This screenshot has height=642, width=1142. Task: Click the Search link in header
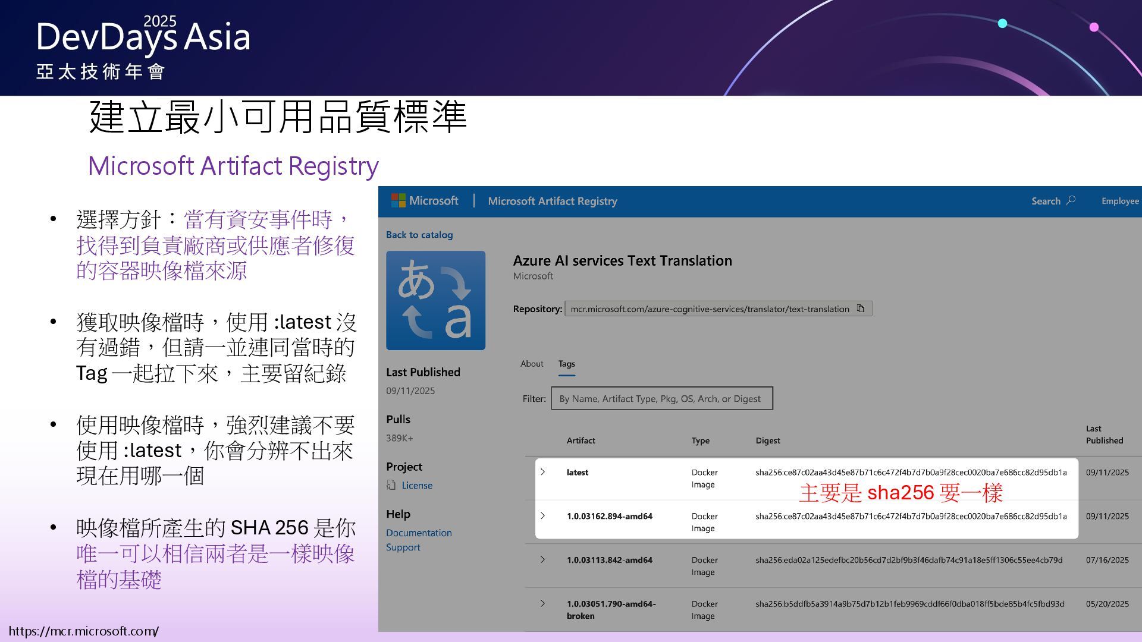pos(1046,201)
